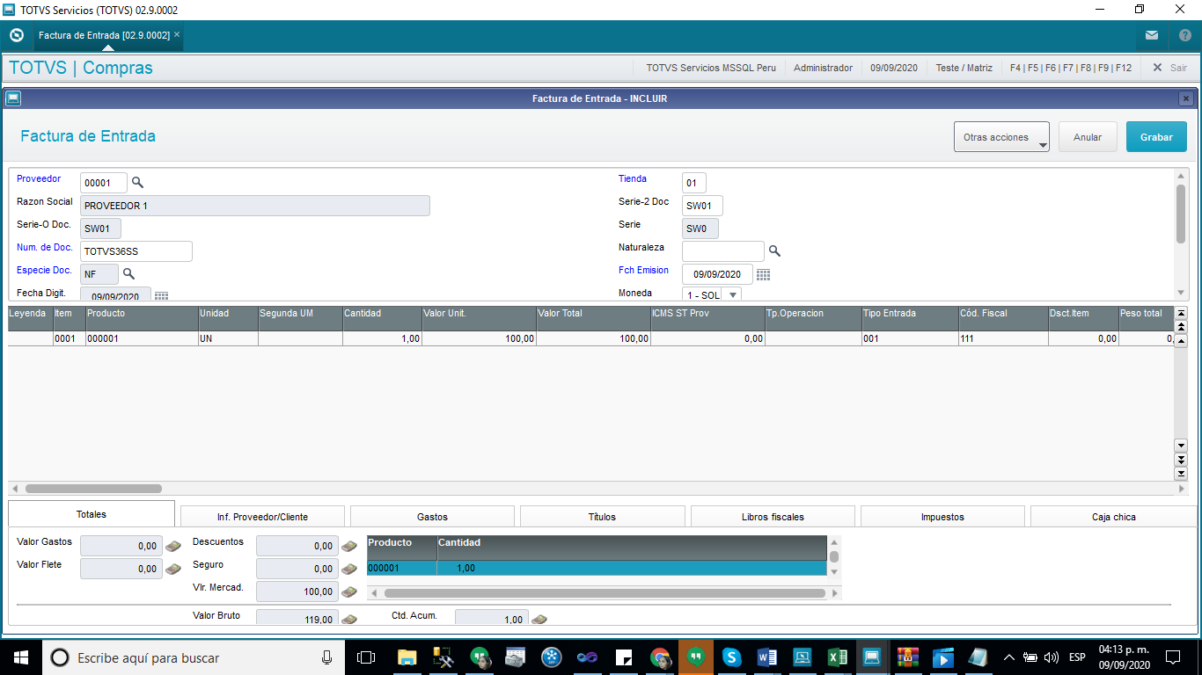
Task: Expand the Otras acciones dropdown
Action: click(1001, 137)
